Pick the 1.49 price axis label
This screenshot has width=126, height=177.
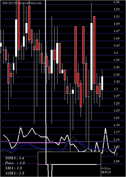pyautogui.click(x=116, y=24)
